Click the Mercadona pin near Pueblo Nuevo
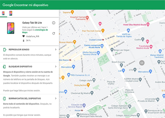This screenshot has width=165, height=118. coord(73,67)
